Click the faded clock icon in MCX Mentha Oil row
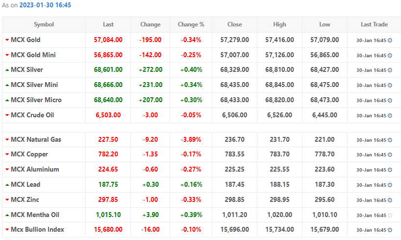Viewport: 401px width, 240px height. click(390, 216)
